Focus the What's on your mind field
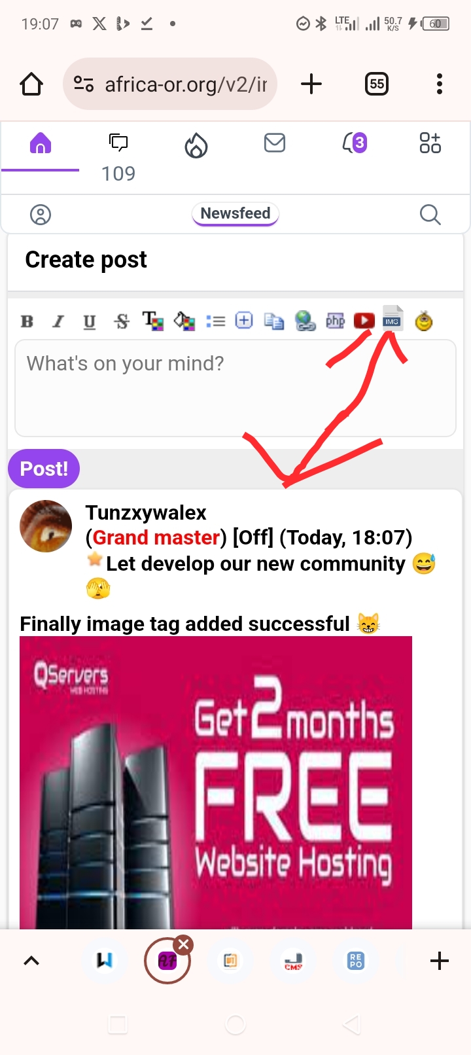Viewport: 471px width, 1055px height. 235,388
